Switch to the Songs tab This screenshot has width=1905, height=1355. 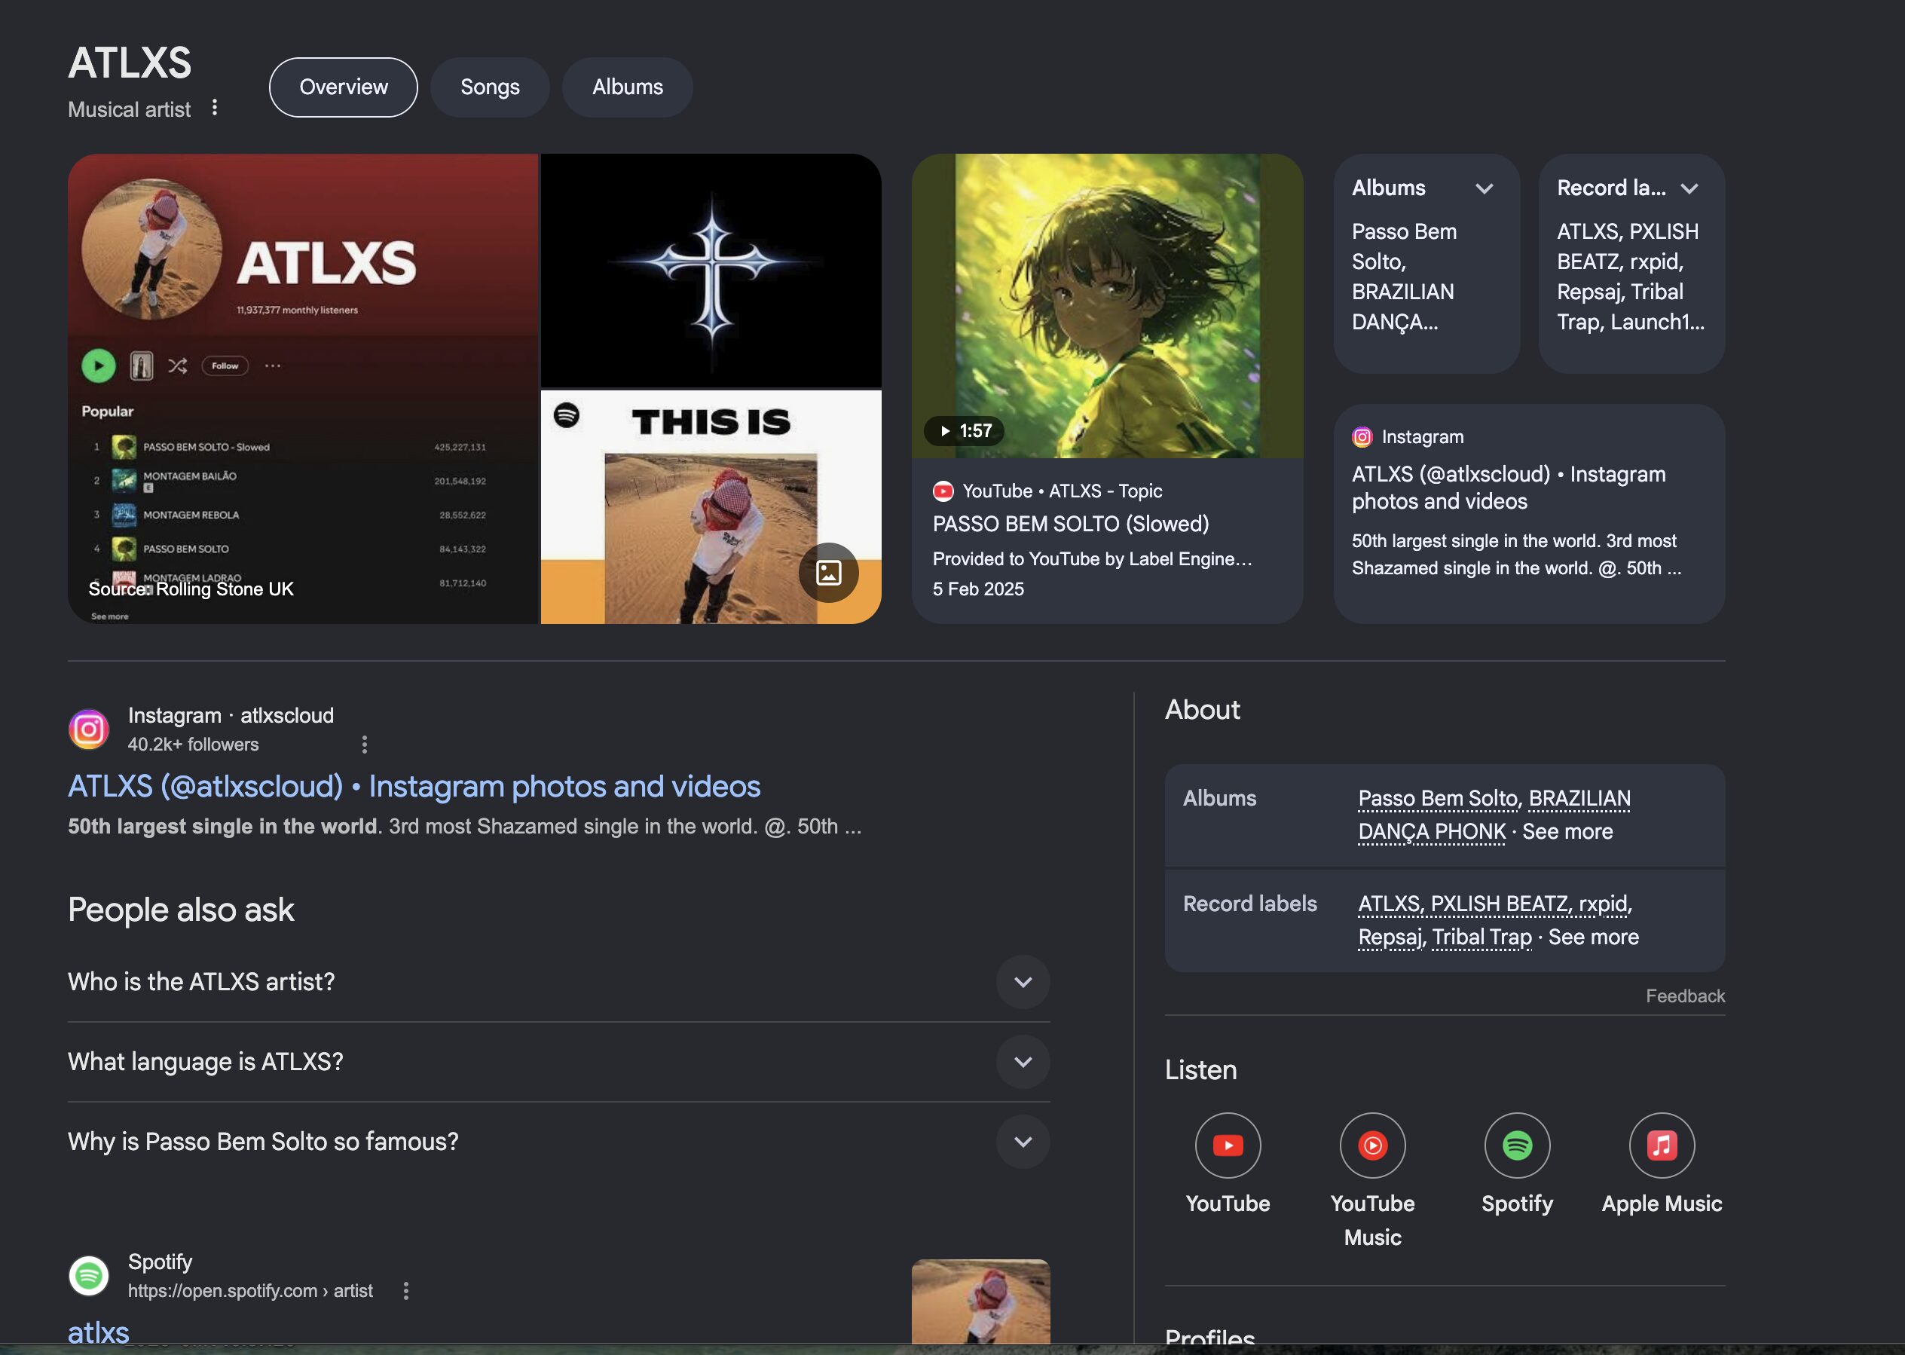click(490, 87)
